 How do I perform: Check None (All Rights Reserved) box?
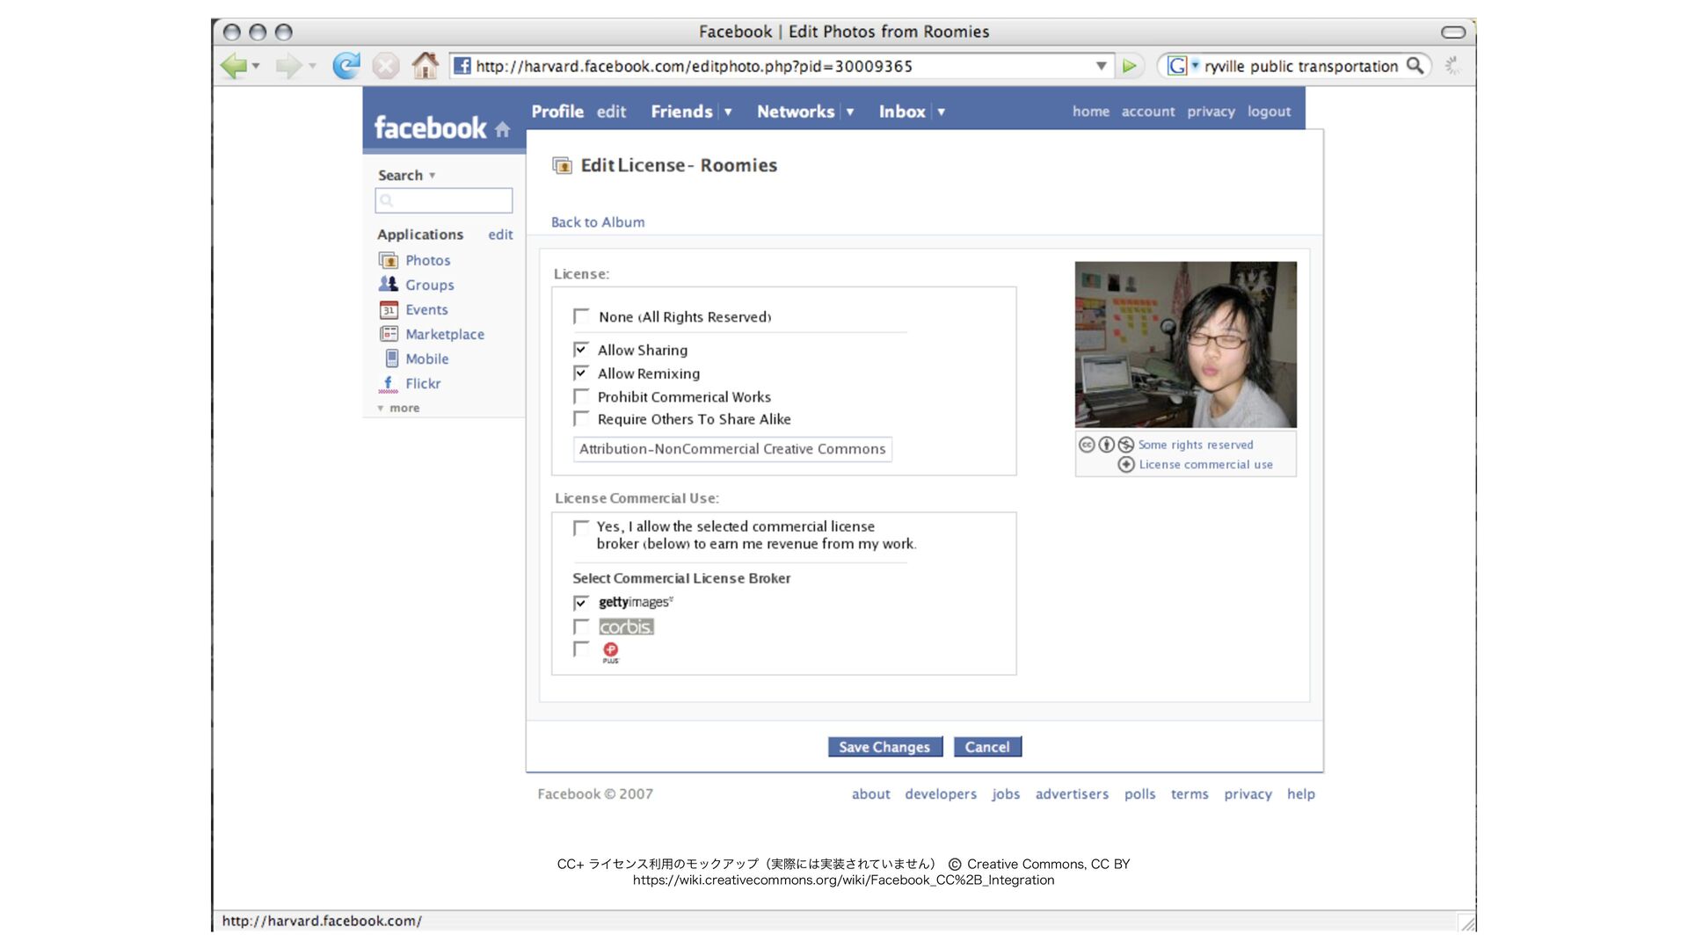coord(581,316)
